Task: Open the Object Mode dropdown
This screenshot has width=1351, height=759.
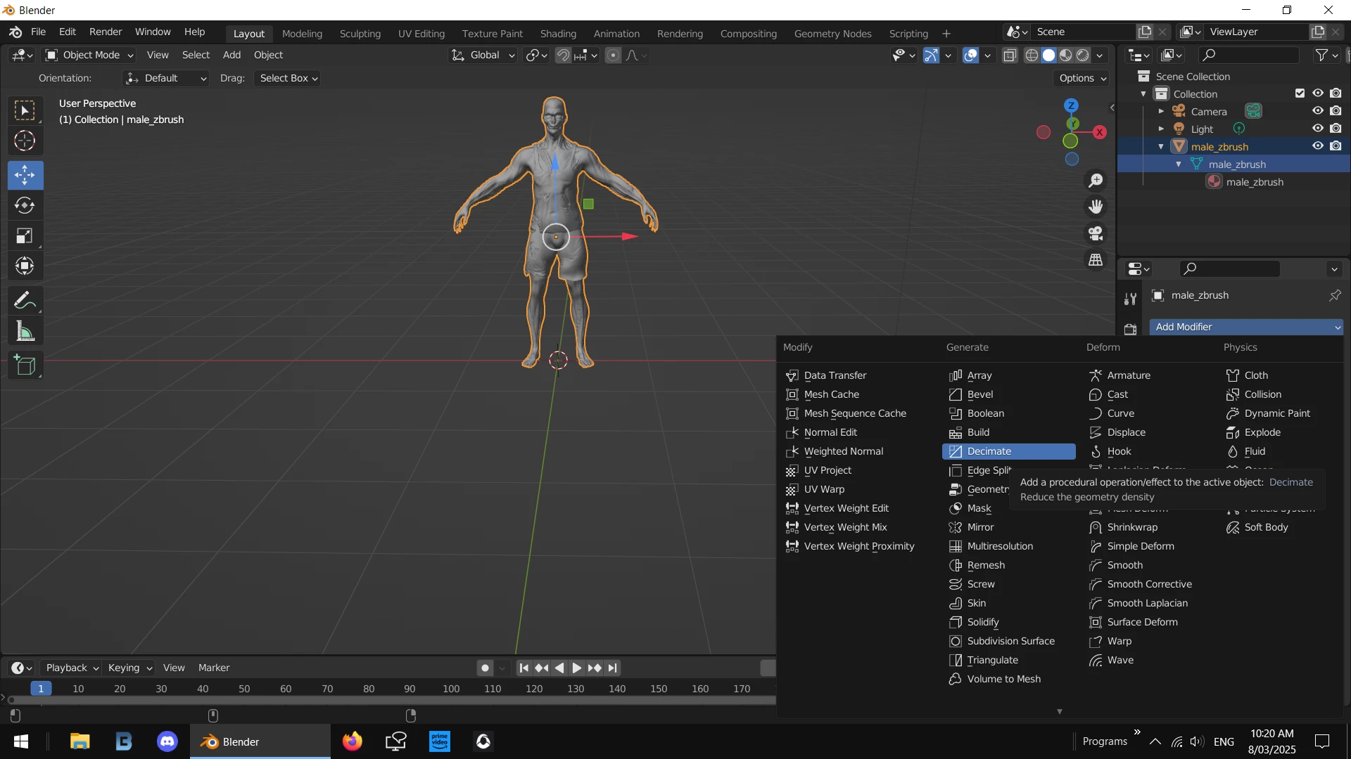Action: [x=89, y=55]
